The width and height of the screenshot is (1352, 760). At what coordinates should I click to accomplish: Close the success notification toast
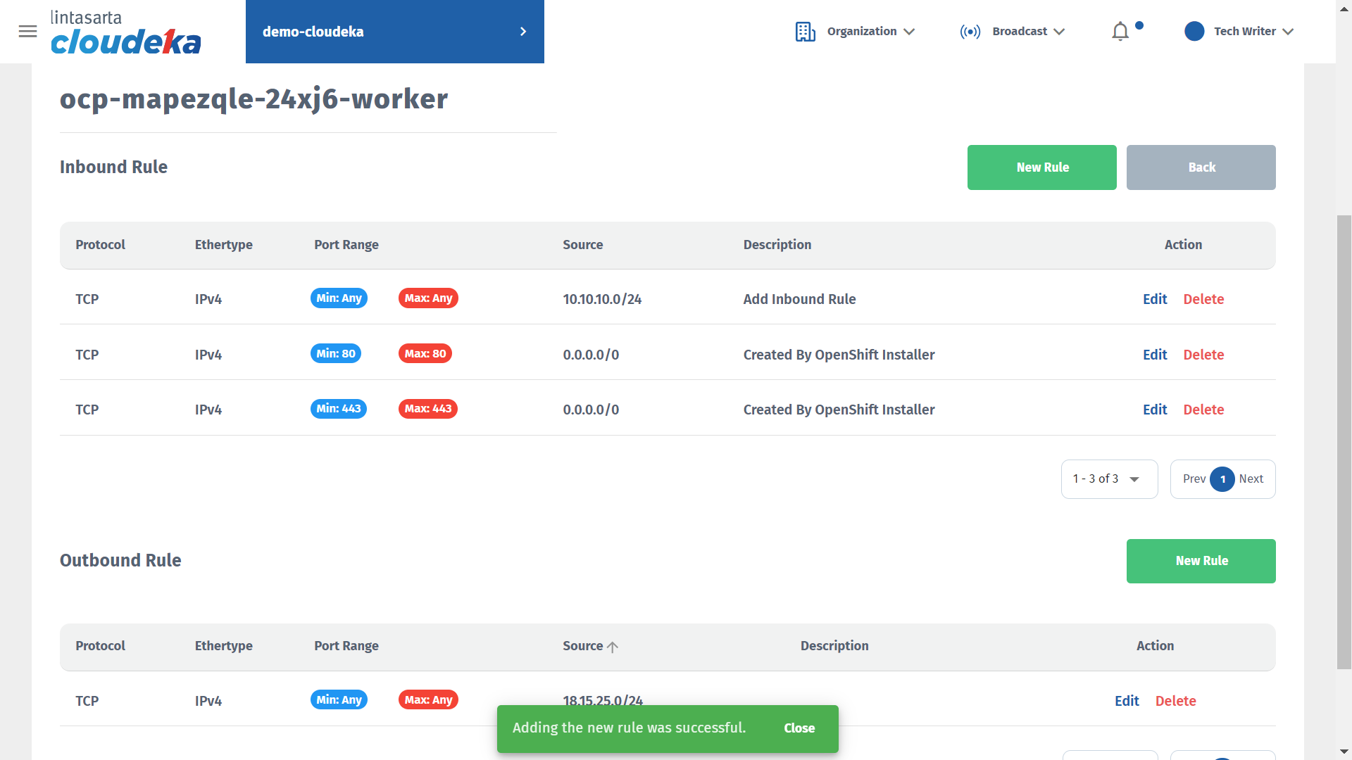[x=799, y=728]
